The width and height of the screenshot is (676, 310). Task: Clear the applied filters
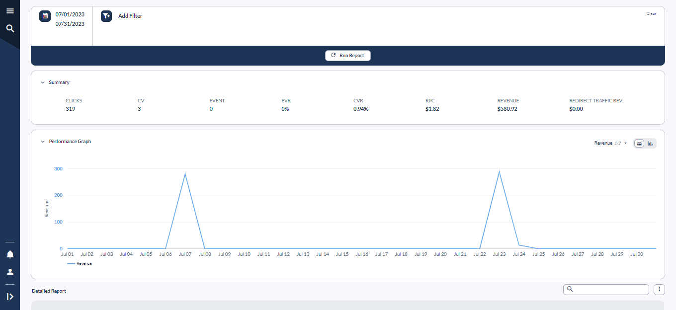[x=651, y=13]
